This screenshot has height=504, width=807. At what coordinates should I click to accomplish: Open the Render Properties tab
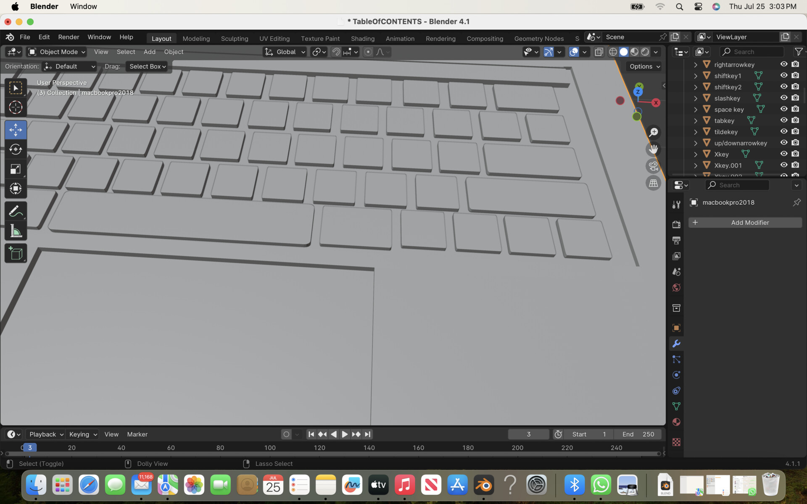pos(676,224)
